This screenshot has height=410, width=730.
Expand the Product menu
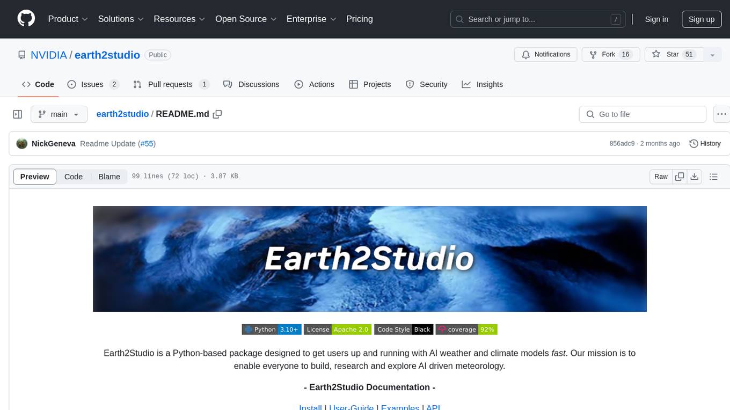(x=68, y=19)
